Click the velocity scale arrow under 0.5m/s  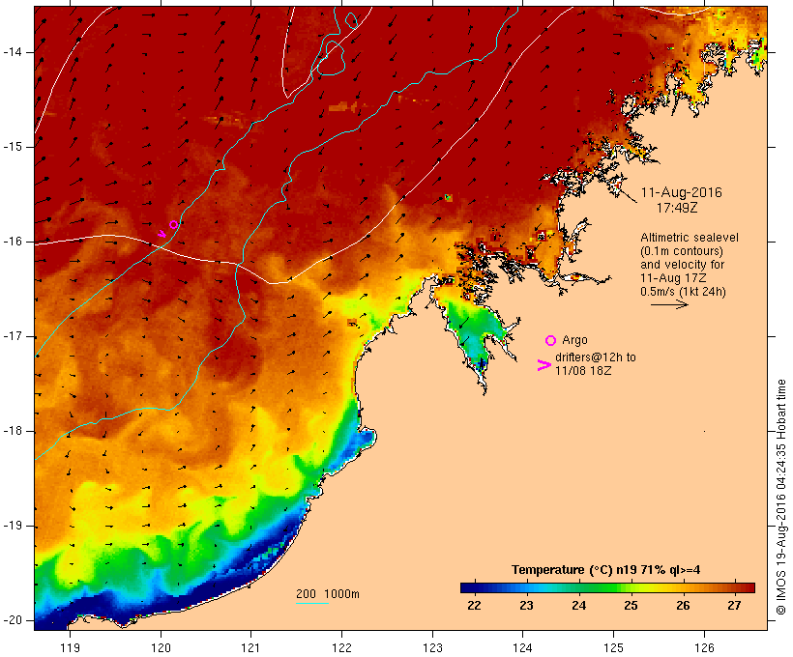(669, 304)
